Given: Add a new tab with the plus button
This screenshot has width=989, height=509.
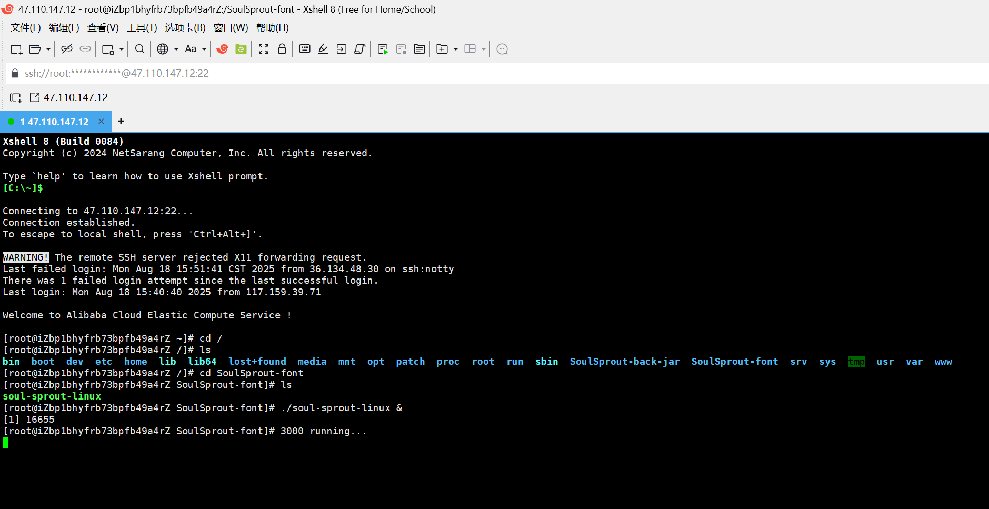Looking at the screenshot, I should pos(121,121).
